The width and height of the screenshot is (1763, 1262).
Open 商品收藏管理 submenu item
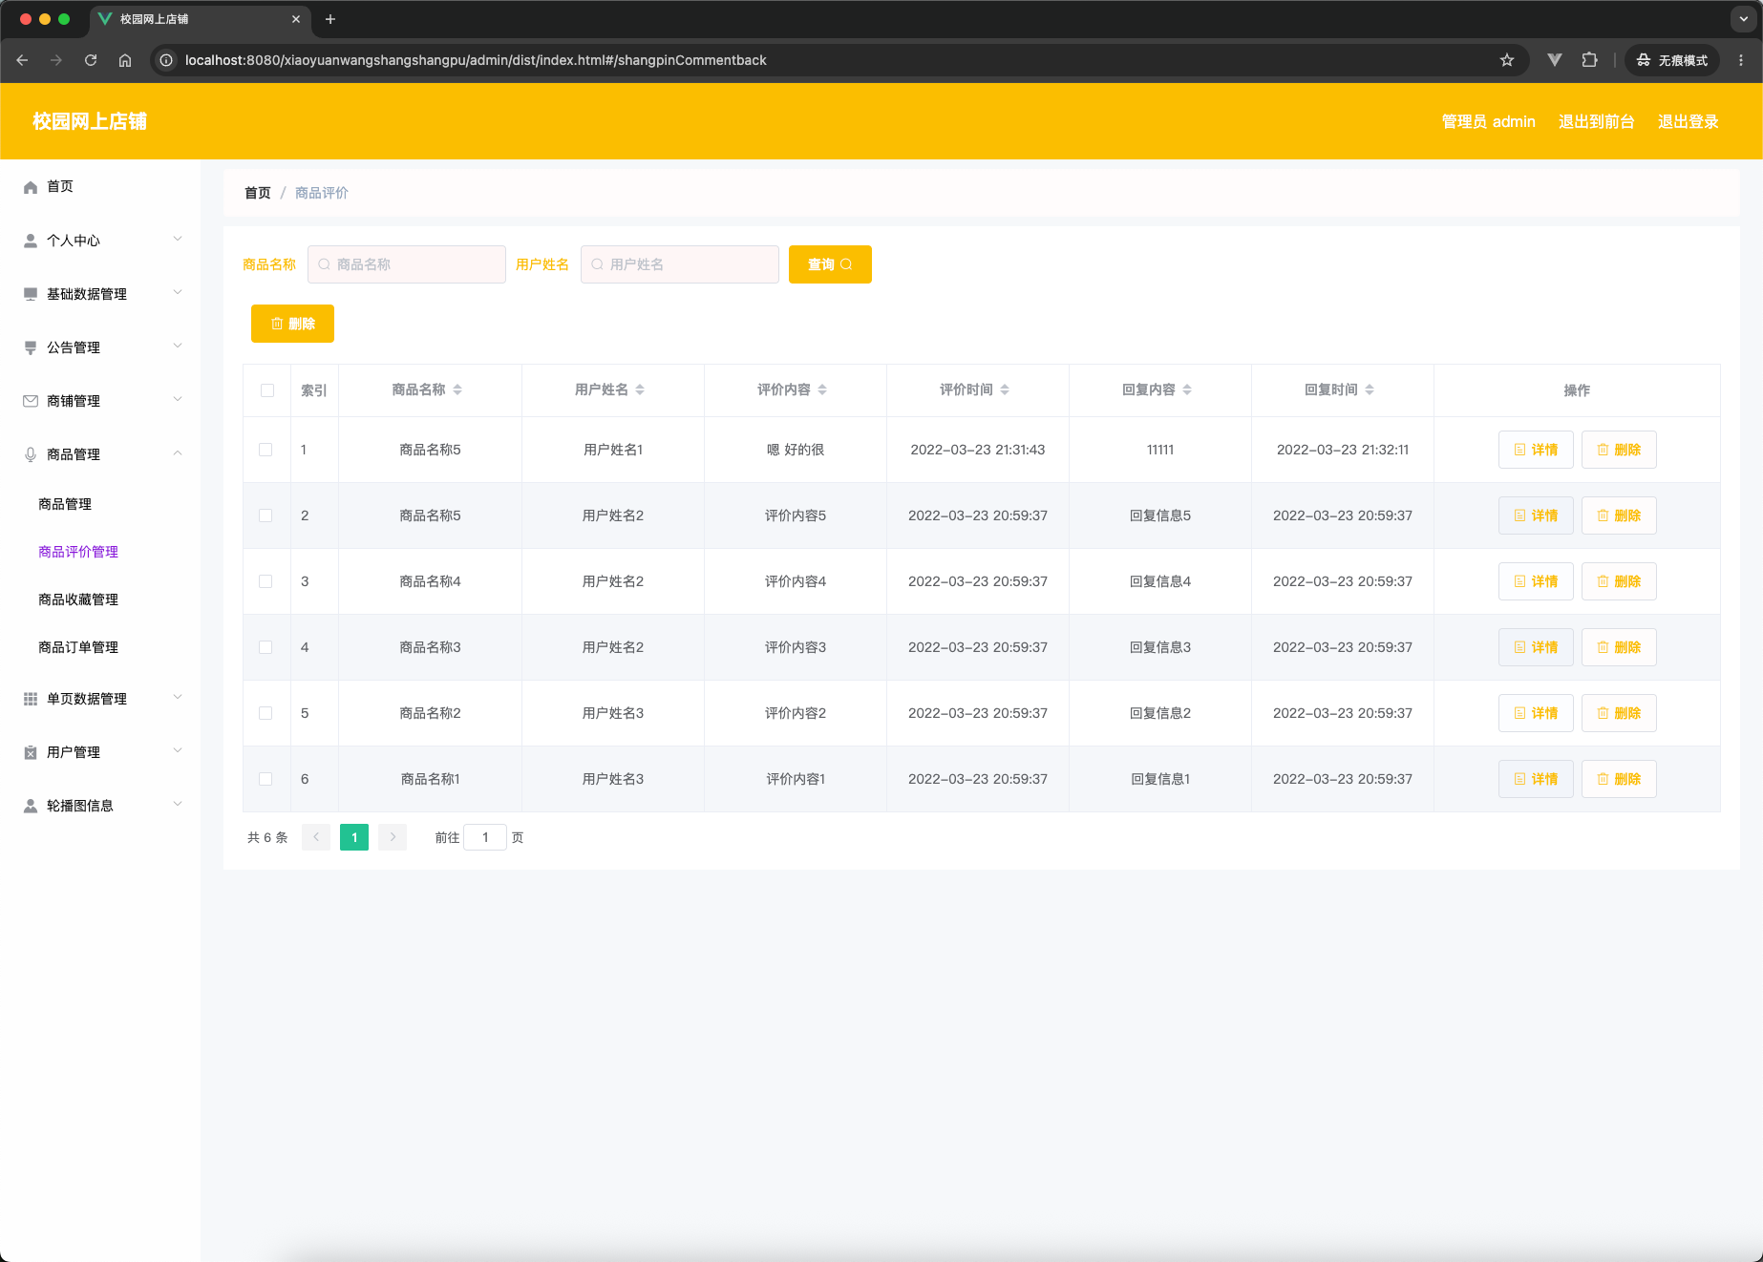78,599
